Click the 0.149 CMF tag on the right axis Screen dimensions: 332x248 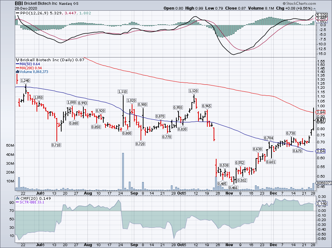(321, 204)
